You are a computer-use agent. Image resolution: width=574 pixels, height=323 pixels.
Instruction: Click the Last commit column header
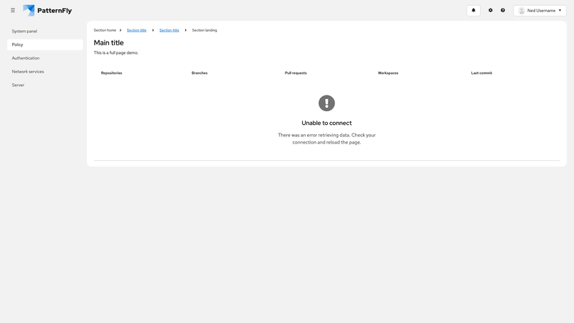point(481,73)
